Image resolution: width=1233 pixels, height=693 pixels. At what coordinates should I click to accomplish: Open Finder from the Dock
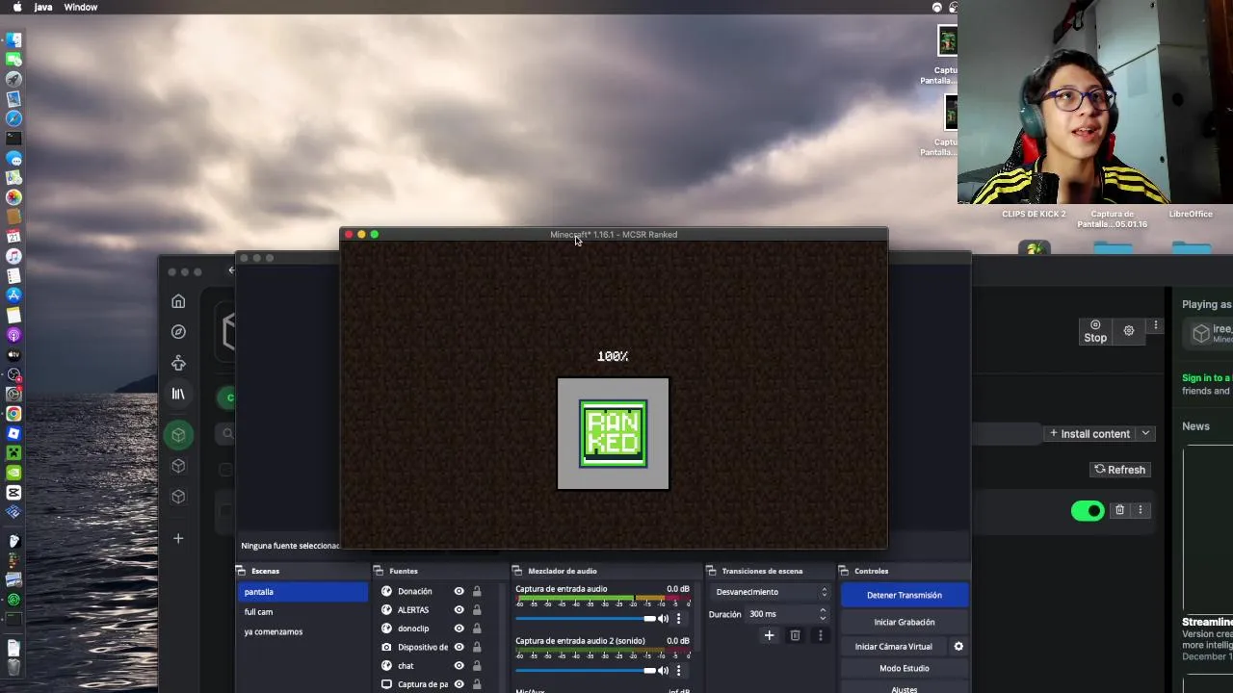pyautogui.click(x=13, y=39)
